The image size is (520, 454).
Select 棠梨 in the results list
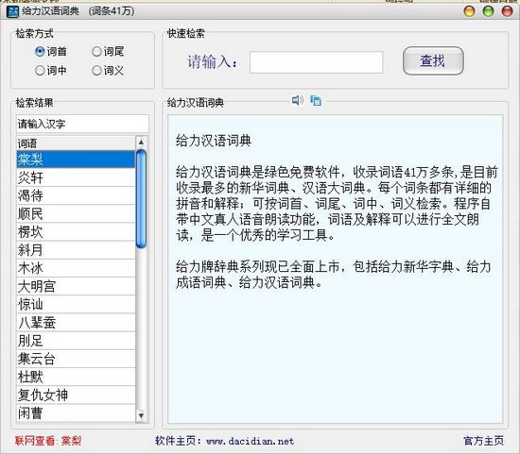(x=76, y=160)
